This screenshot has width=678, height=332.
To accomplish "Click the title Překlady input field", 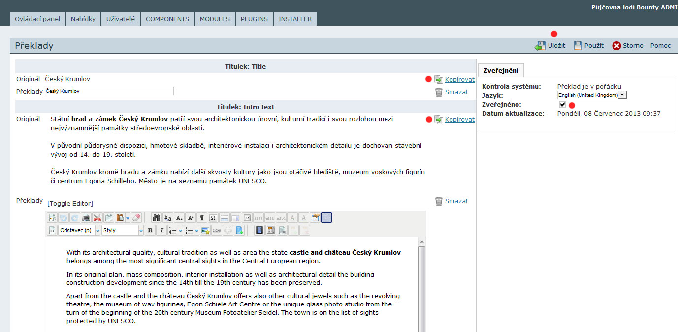I will 109,91.
